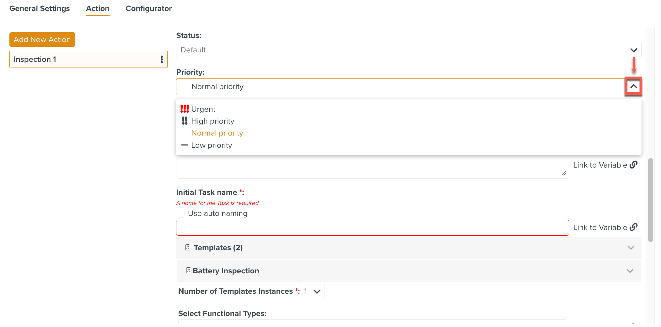661x327 pixels.
Task: Enable the Use auto naming checkbox
Action: tap(181, 213)
